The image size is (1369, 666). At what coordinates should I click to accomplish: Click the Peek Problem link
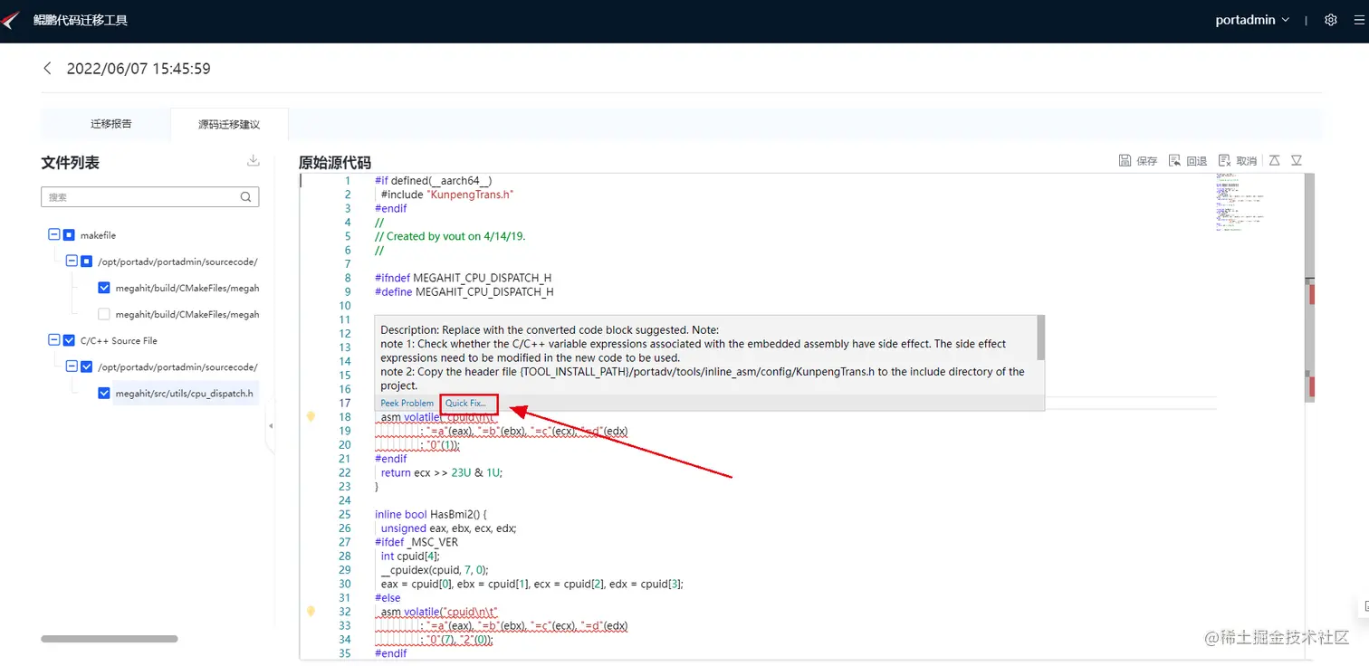pos(407,403)
